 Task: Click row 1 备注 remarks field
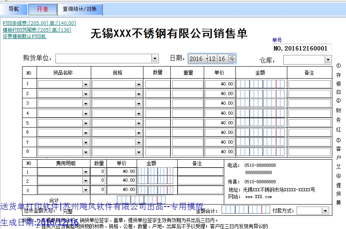click(x=309, y=84)
